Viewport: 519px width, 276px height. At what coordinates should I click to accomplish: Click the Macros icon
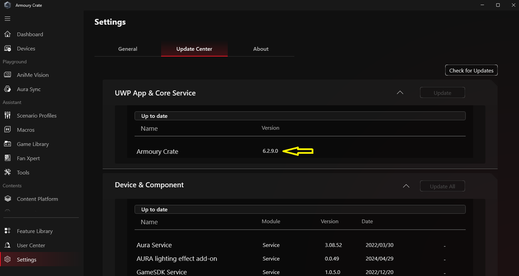[8, 129]
